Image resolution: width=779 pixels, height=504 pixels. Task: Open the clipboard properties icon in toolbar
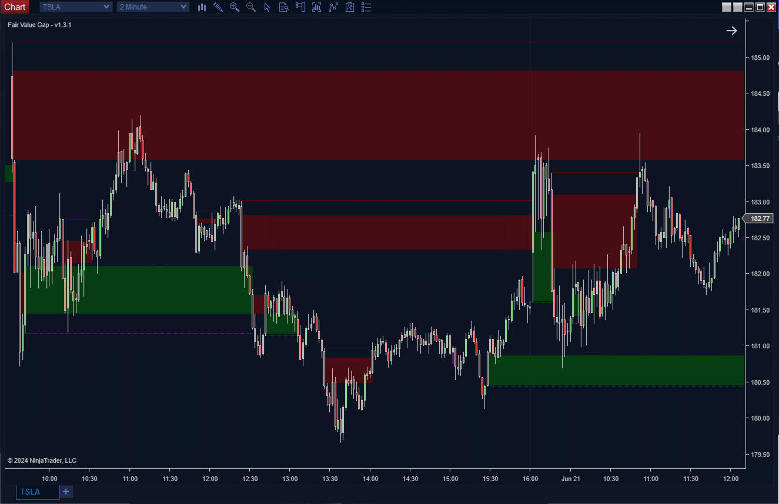[350, 7]
